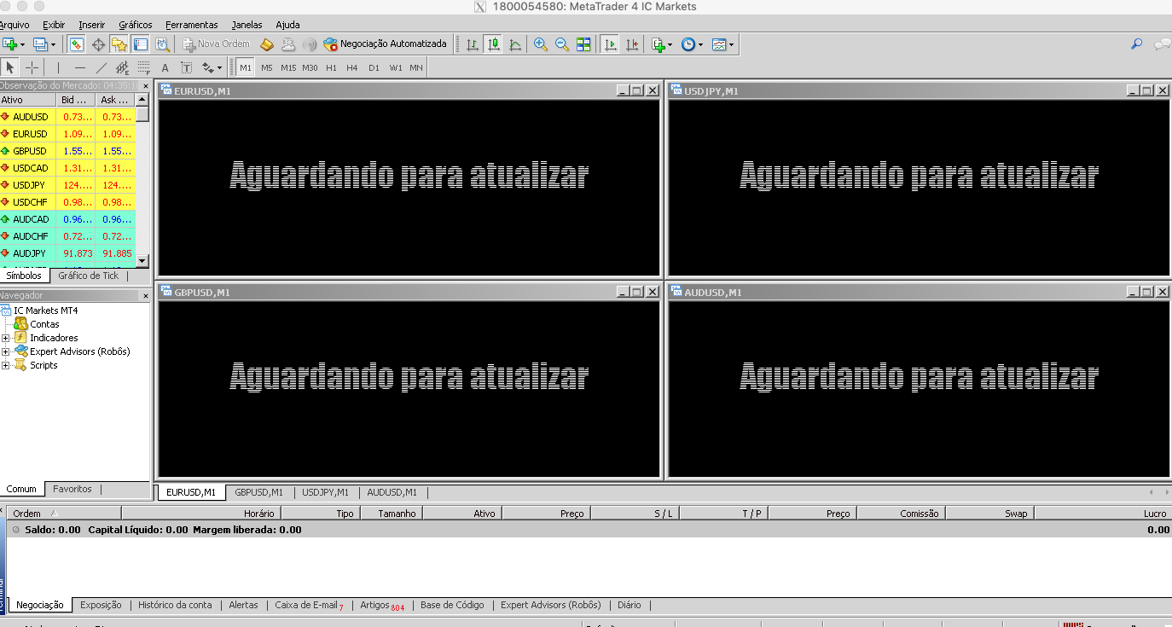The height and width of the screenshot is (627, 1172).
Task: Open the Exibir menu
Action: tap(54, 25)
